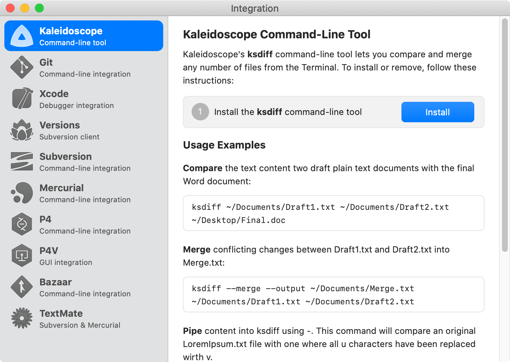The height and width of the screenshot is (362, 510).
Task: Click the step 1 number badge
Action: pyautogui.click(x=200, y=112)
